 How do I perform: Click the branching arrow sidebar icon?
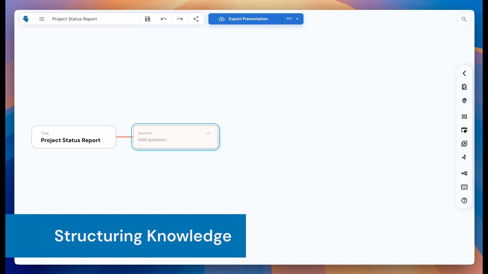[464, 157]
